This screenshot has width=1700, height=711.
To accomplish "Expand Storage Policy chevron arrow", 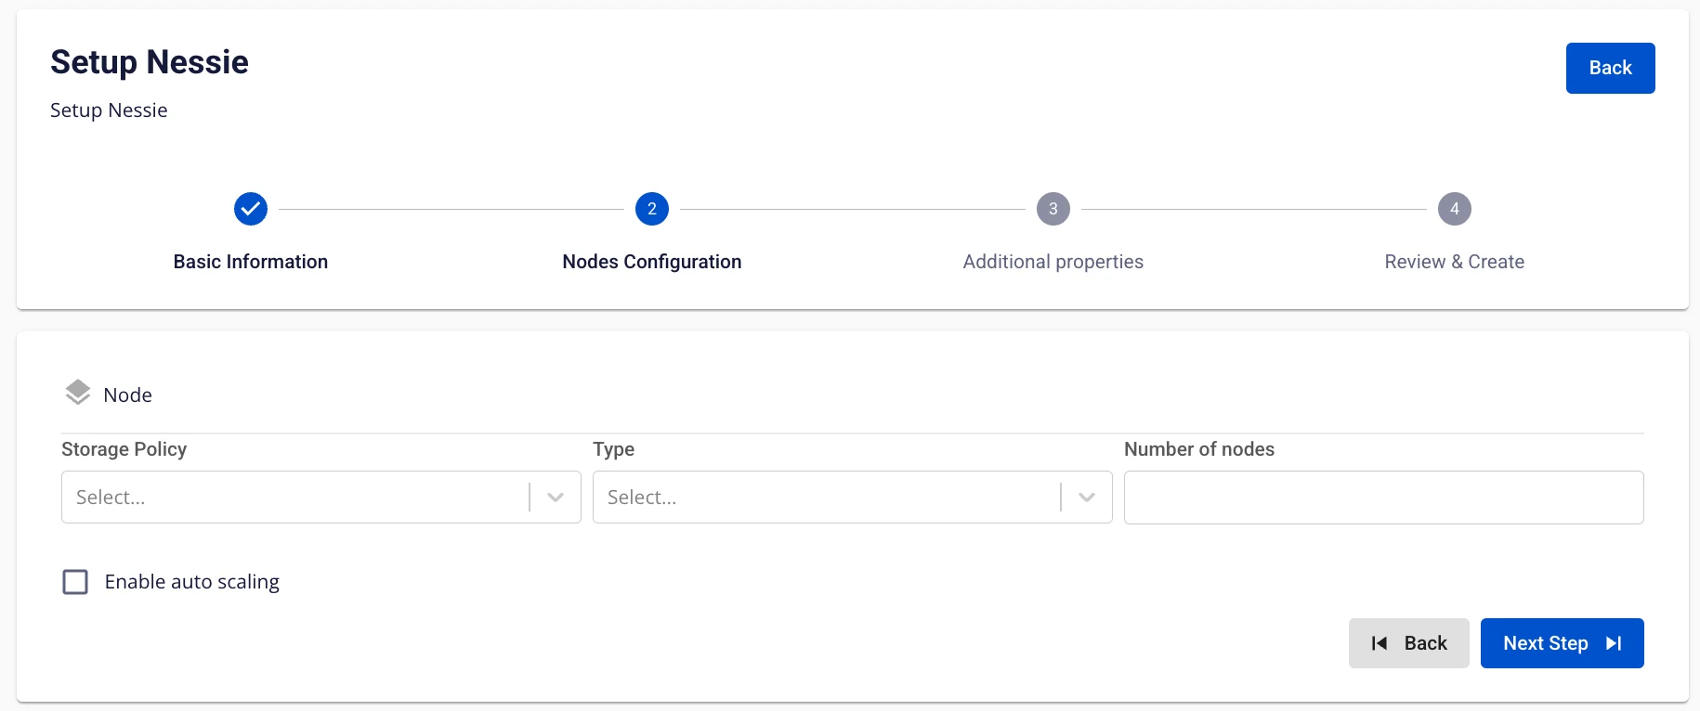I will (556, 498).
